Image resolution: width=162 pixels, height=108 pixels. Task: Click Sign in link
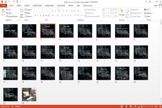pos(156,6)
